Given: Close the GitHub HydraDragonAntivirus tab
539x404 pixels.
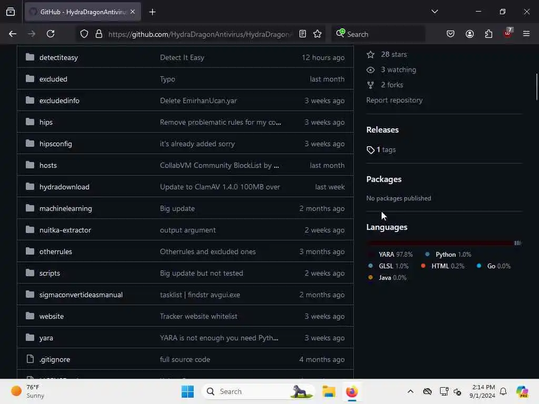Looking at the screenshot, I should point(133,12).
